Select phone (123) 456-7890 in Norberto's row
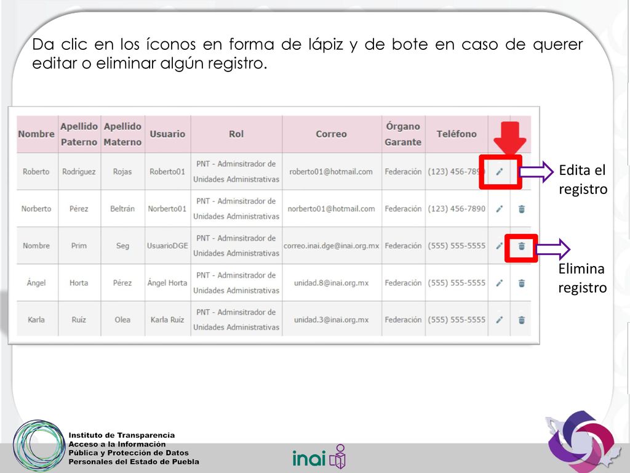The width and height of the screenshot is (630, 473). click(457, 209)
